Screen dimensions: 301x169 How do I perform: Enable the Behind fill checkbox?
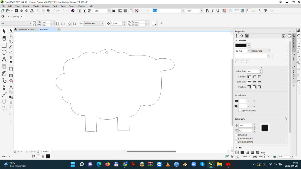[236, 135]
